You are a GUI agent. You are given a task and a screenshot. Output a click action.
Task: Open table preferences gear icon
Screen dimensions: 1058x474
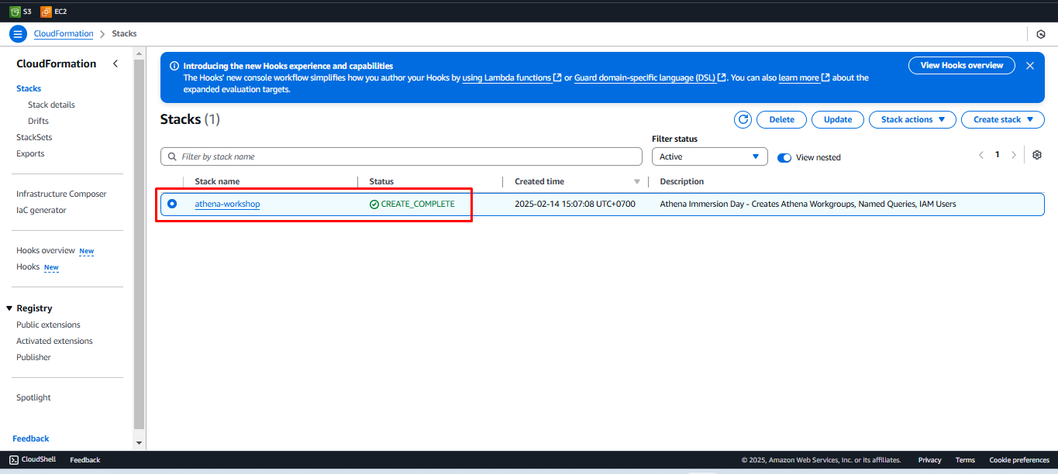point(1037,155)
